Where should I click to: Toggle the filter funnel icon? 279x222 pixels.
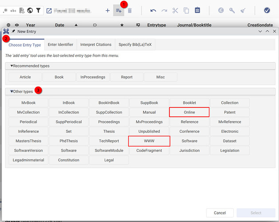tap(38, 10)
